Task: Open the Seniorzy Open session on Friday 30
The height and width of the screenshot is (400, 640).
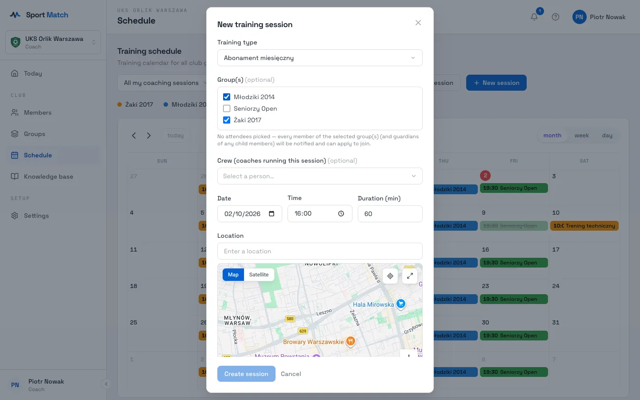Action: (514, 336)
